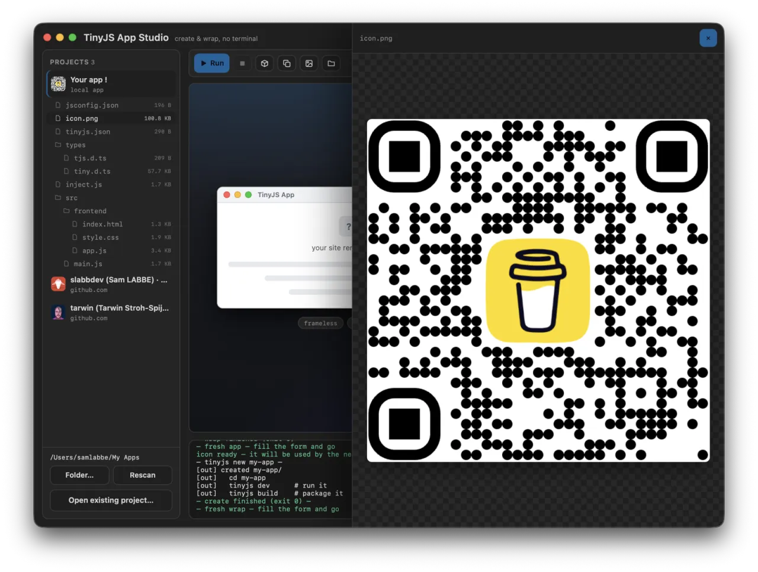Click Open existing project... button
Screen dimensions: 758x572
click(x=111, y=500)
